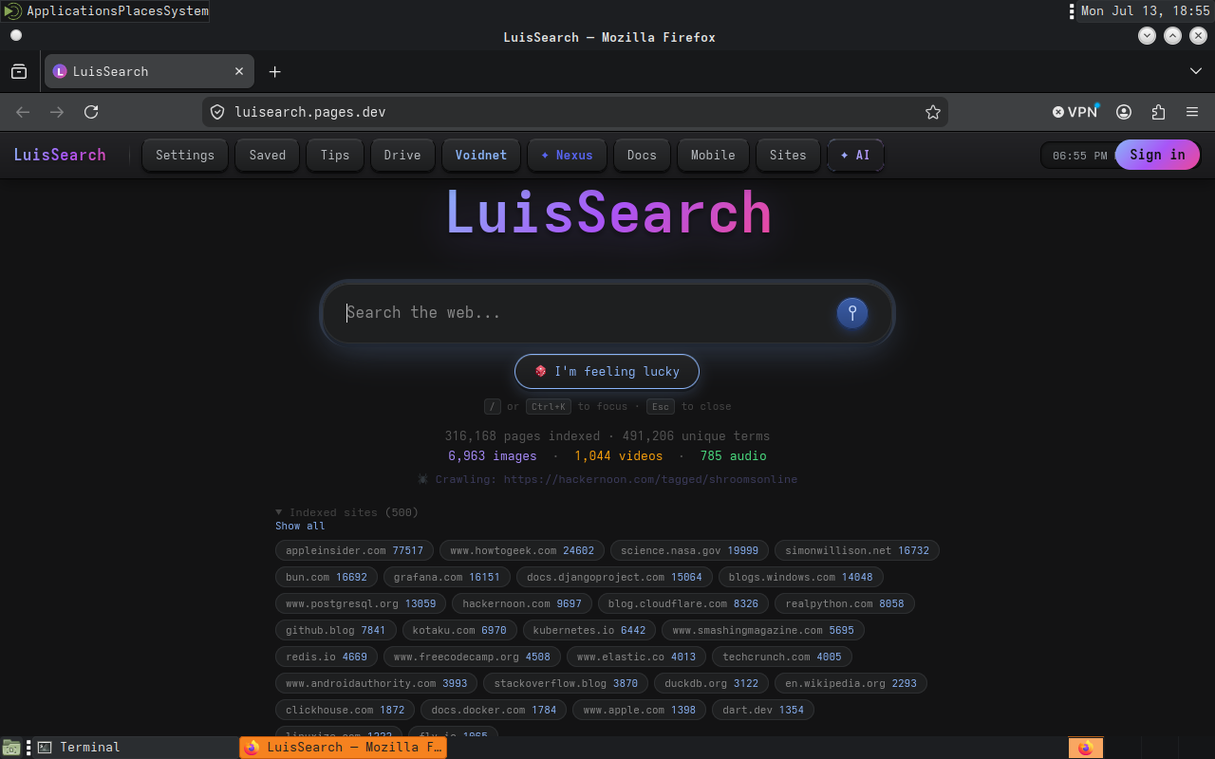Open a new tab with plus
1215x759 pixels.
click(x=274, y=71)
